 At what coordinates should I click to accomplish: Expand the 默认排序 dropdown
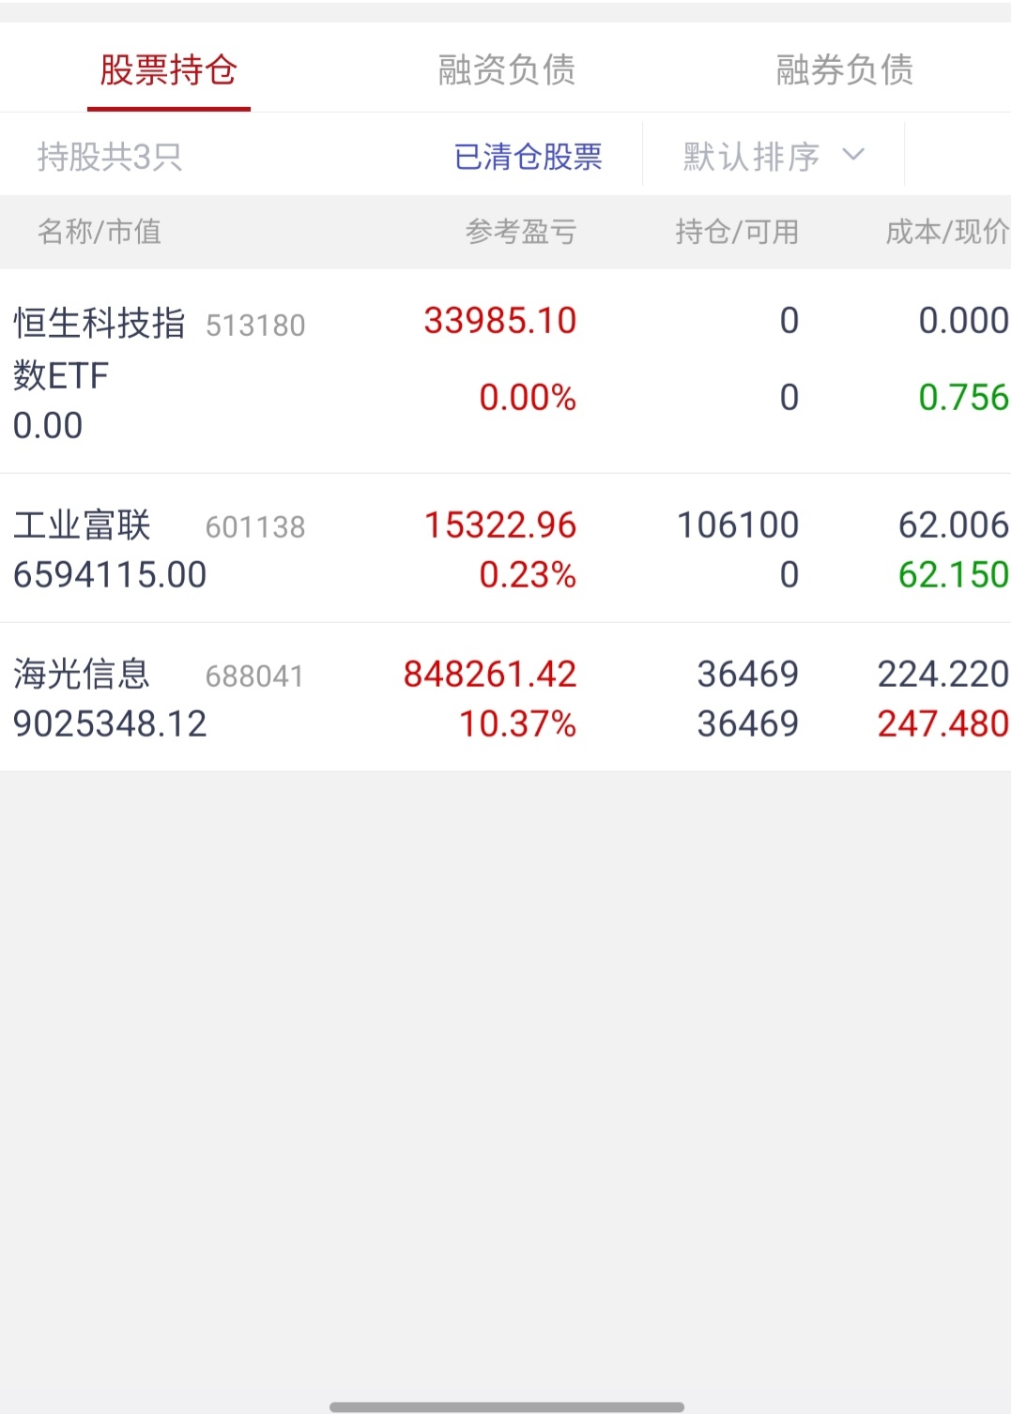[752, 157]
